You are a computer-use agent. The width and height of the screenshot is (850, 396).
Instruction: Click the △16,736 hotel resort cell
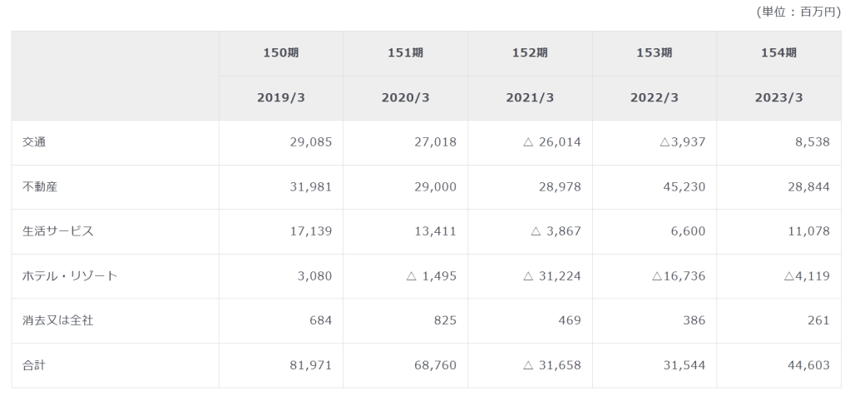(x=676, y=276)
